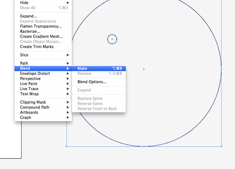This screenshot has height=169, width=235.
Task: Click the bottom-left bounding box handle
Action: (67, 146)
